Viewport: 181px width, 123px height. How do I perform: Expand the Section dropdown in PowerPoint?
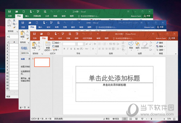click(x=56, y=50)
